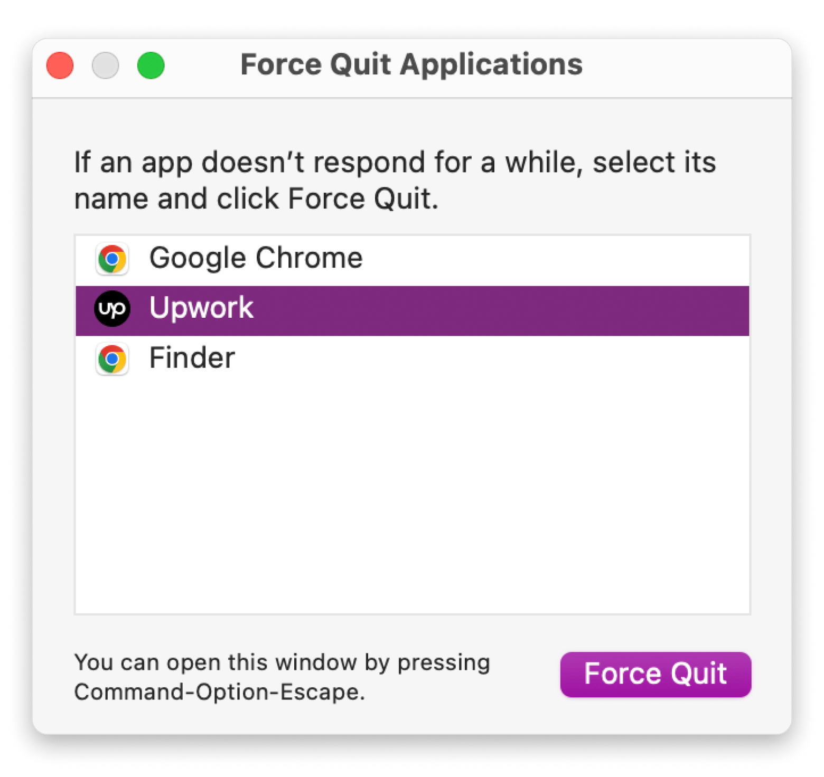The image size is (824, 777).
Task: Click the "name and click Force Quit" text line
Action: pyautogui.click(x=256, y=199)
